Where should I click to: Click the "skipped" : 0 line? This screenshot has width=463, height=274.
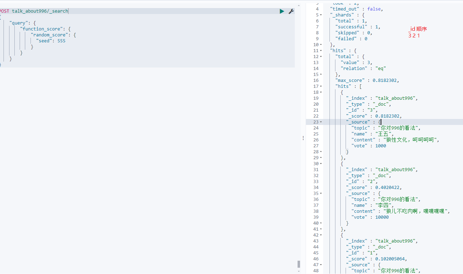point(354,33)
